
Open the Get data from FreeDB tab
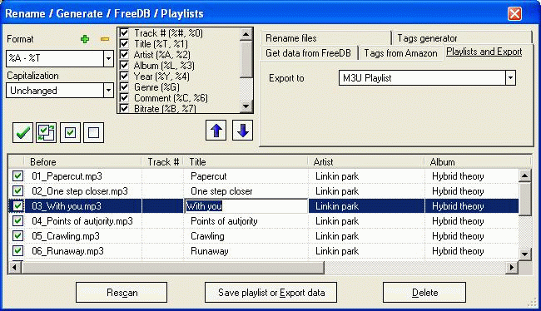pos(308,53)
